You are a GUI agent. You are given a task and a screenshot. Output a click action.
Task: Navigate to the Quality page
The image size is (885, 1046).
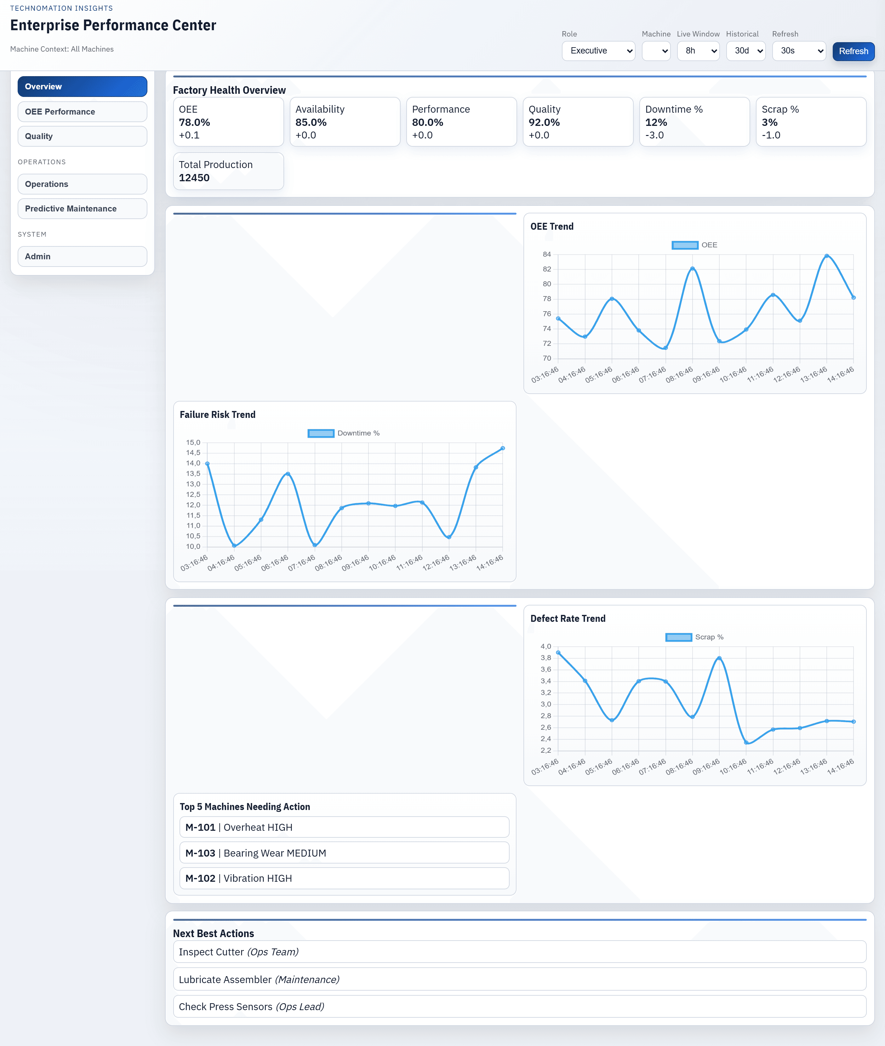[x=82, y=136]
